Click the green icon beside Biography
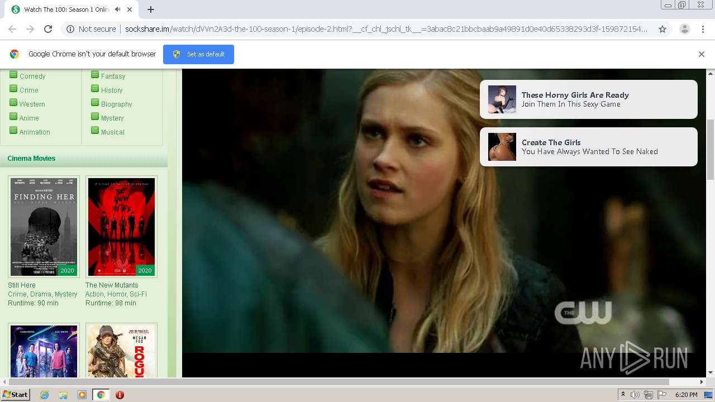Image resolution: width=715 pixels, height=402 pixels. pos(95,102)
